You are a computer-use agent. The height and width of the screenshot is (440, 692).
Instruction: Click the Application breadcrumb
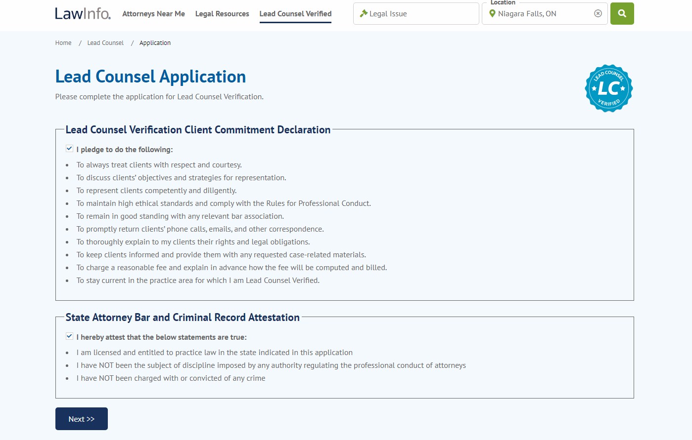point(155,43)
